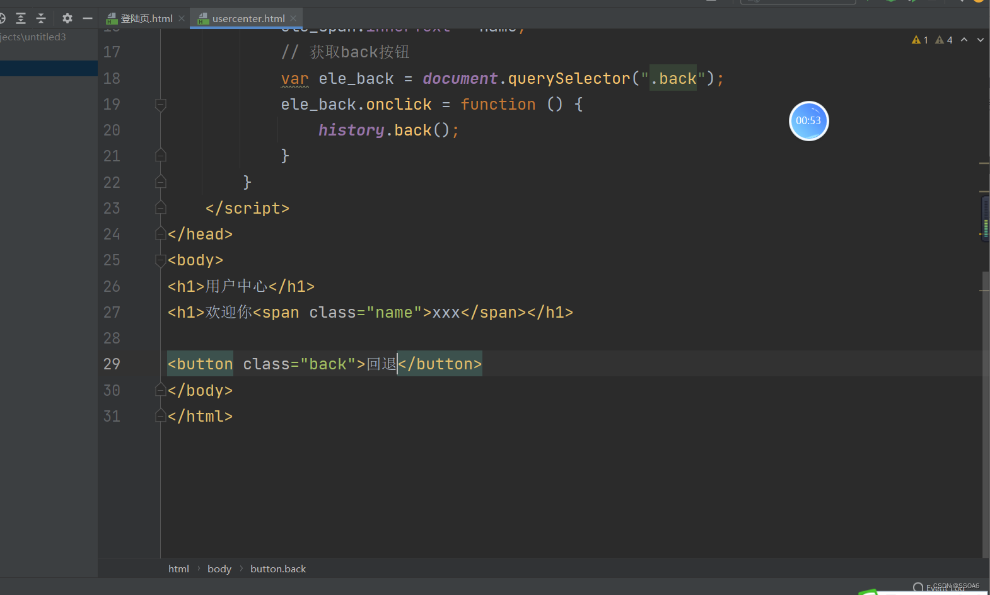Click the '<h1>用户中心</h1>' line
990x595 pixels.
(241, 286)
